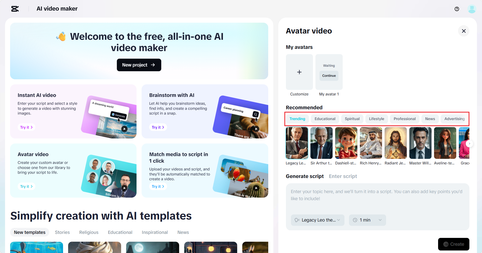This screenshot has height=253, width=482.
Task: Click the voice icon beside Legacy Leo selector
Action: (297, 220)
